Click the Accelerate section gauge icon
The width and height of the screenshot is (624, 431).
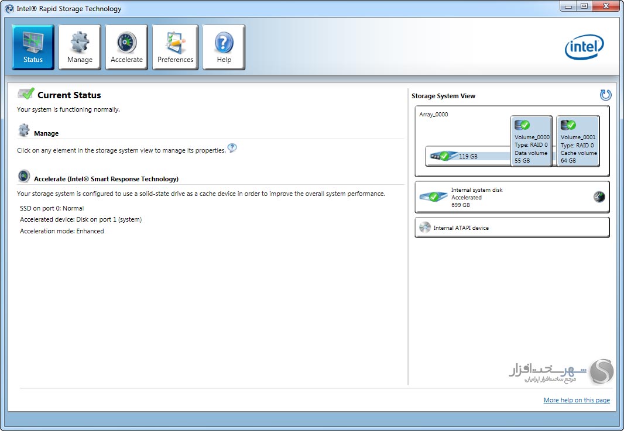(24, 176)
